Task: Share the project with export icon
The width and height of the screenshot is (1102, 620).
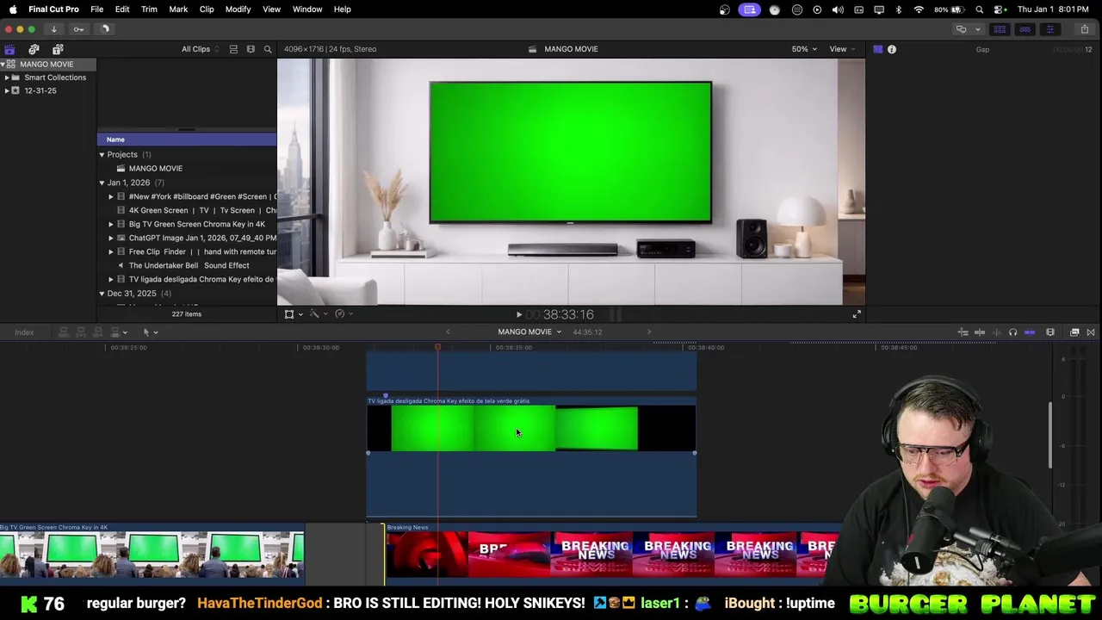Action: (x=1084, y=29)
